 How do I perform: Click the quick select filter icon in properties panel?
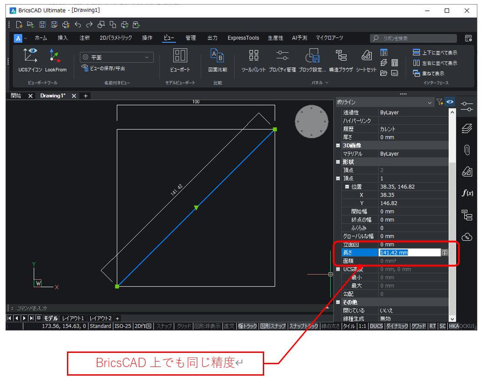[440, 102]
